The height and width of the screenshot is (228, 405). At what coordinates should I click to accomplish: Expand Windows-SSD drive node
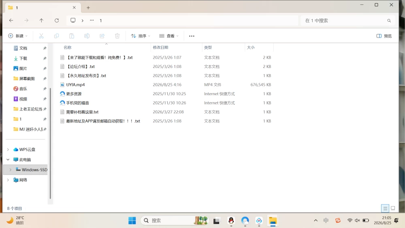point(11,170)
